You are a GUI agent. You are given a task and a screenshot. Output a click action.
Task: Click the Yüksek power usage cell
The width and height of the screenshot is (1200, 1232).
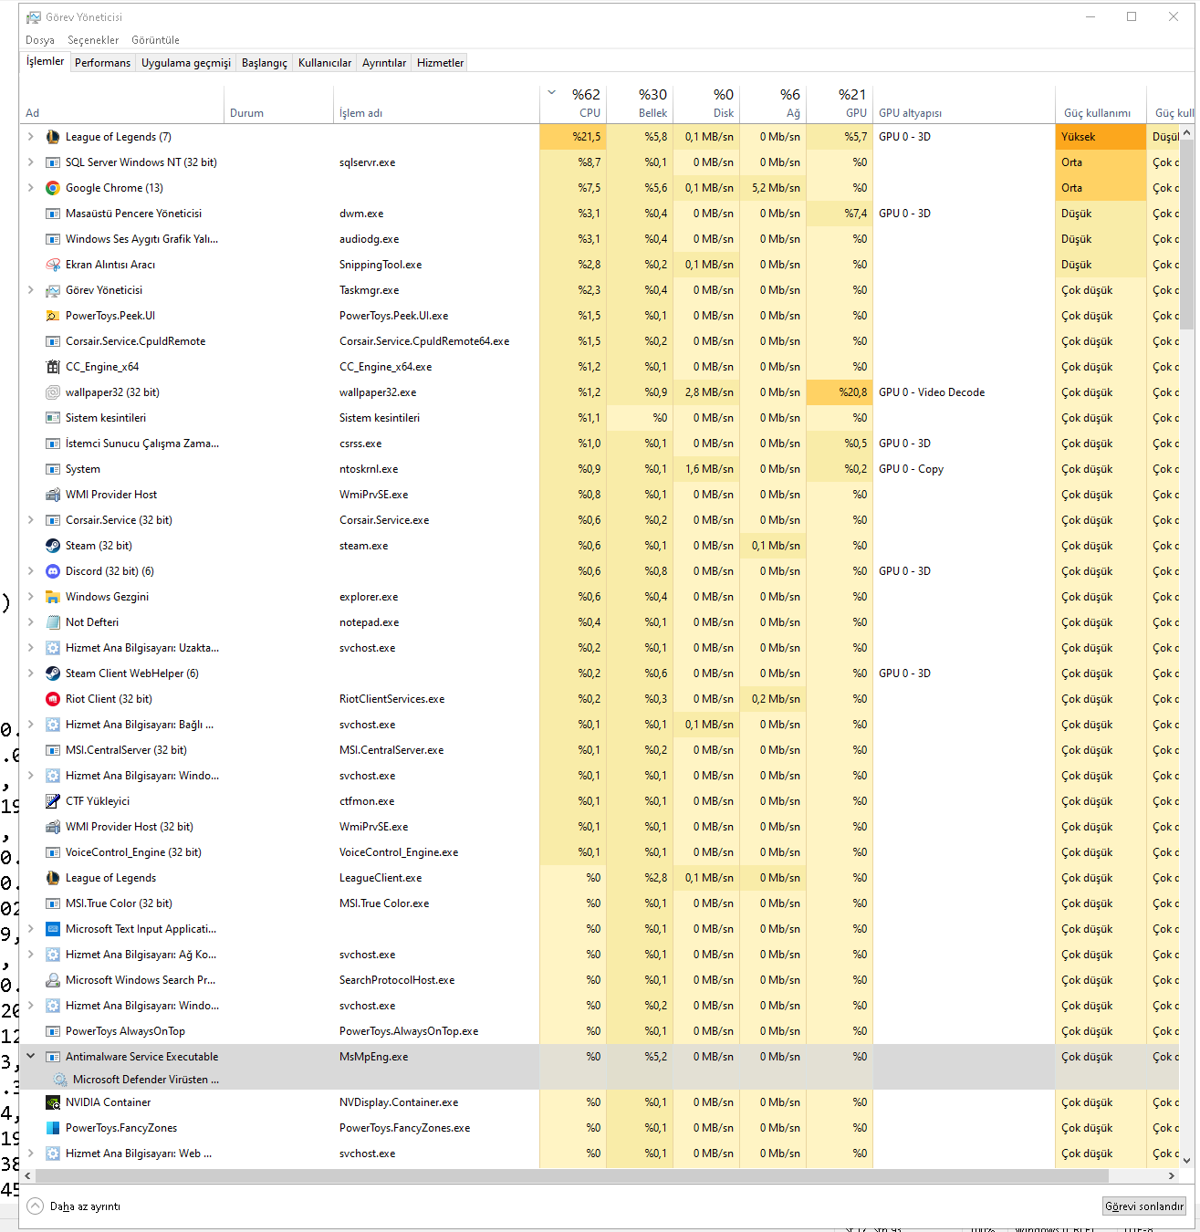(x=1101, y=137)
